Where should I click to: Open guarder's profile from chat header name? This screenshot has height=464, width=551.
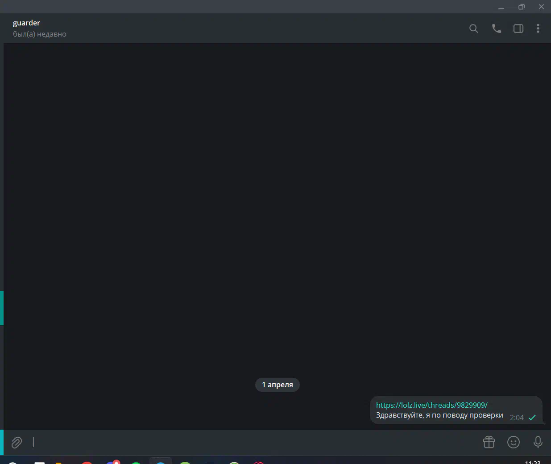coord(27,23)
